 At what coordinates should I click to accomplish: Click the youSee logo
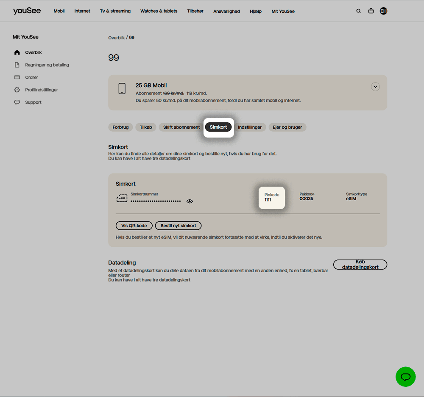[x=27, y=11]
